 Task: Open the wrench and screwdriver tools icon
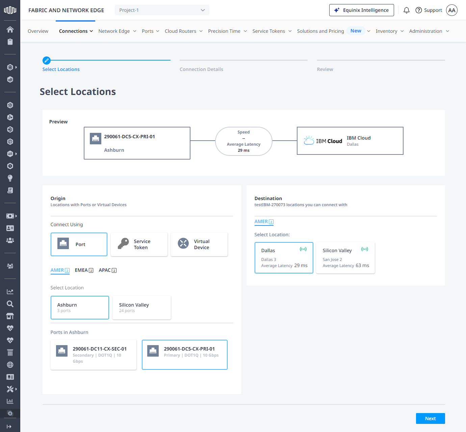pyautogui.click(x=10, y=389)
